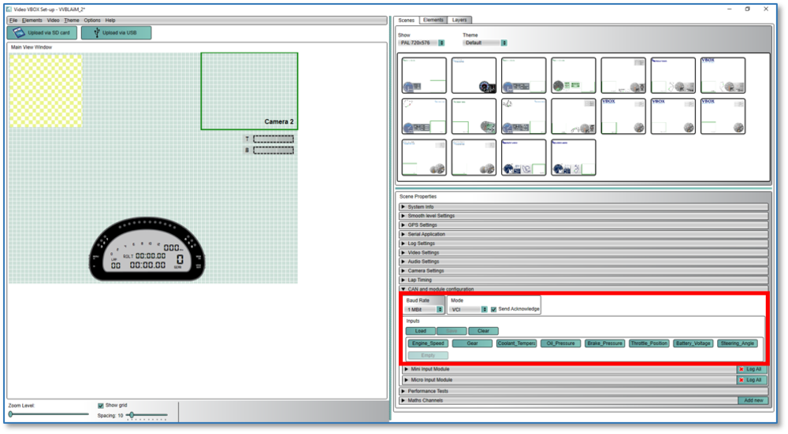The image size is (788, 434).
Task: Select the Steering_Angle input channel
Action: click(738, 343)
